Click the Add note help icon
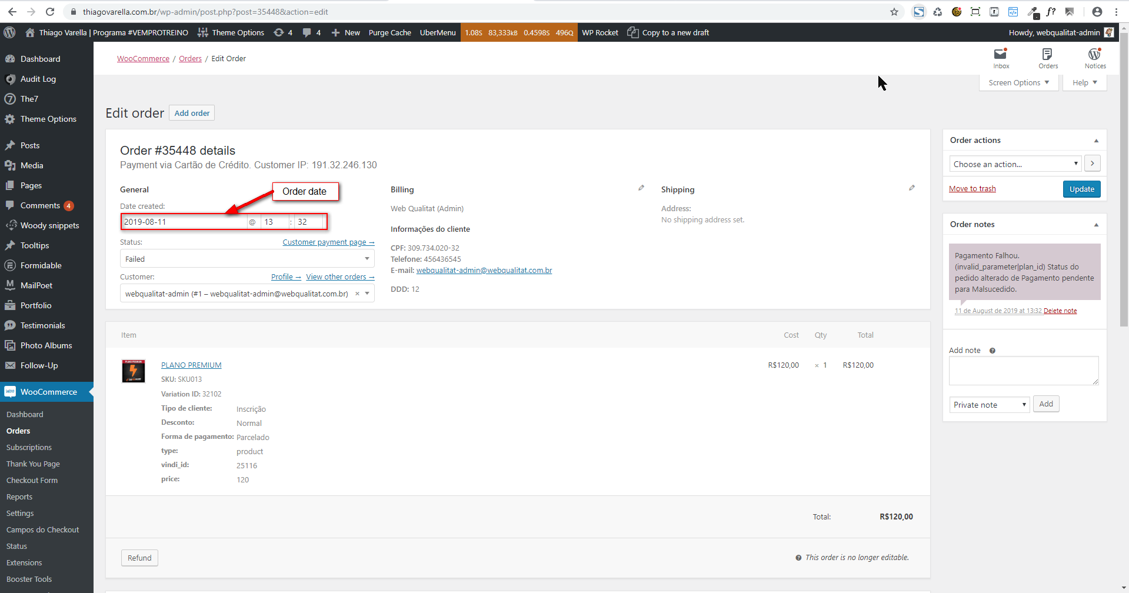Viewport: 1129px width, 593px height. pos(993,351)
